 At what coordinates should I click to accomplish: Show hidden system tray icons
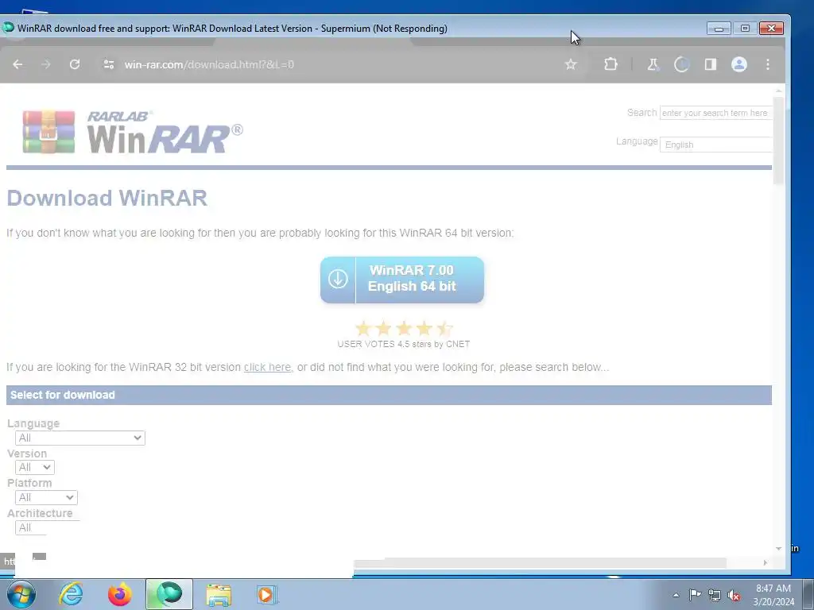click(676, 595)
